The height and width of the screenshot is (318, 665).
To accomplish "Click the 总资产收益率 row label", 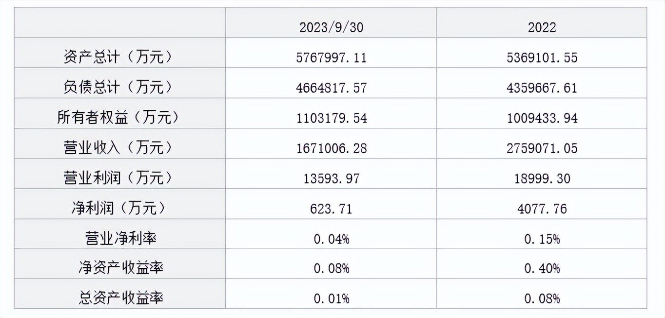I will (x=120, y=298).
